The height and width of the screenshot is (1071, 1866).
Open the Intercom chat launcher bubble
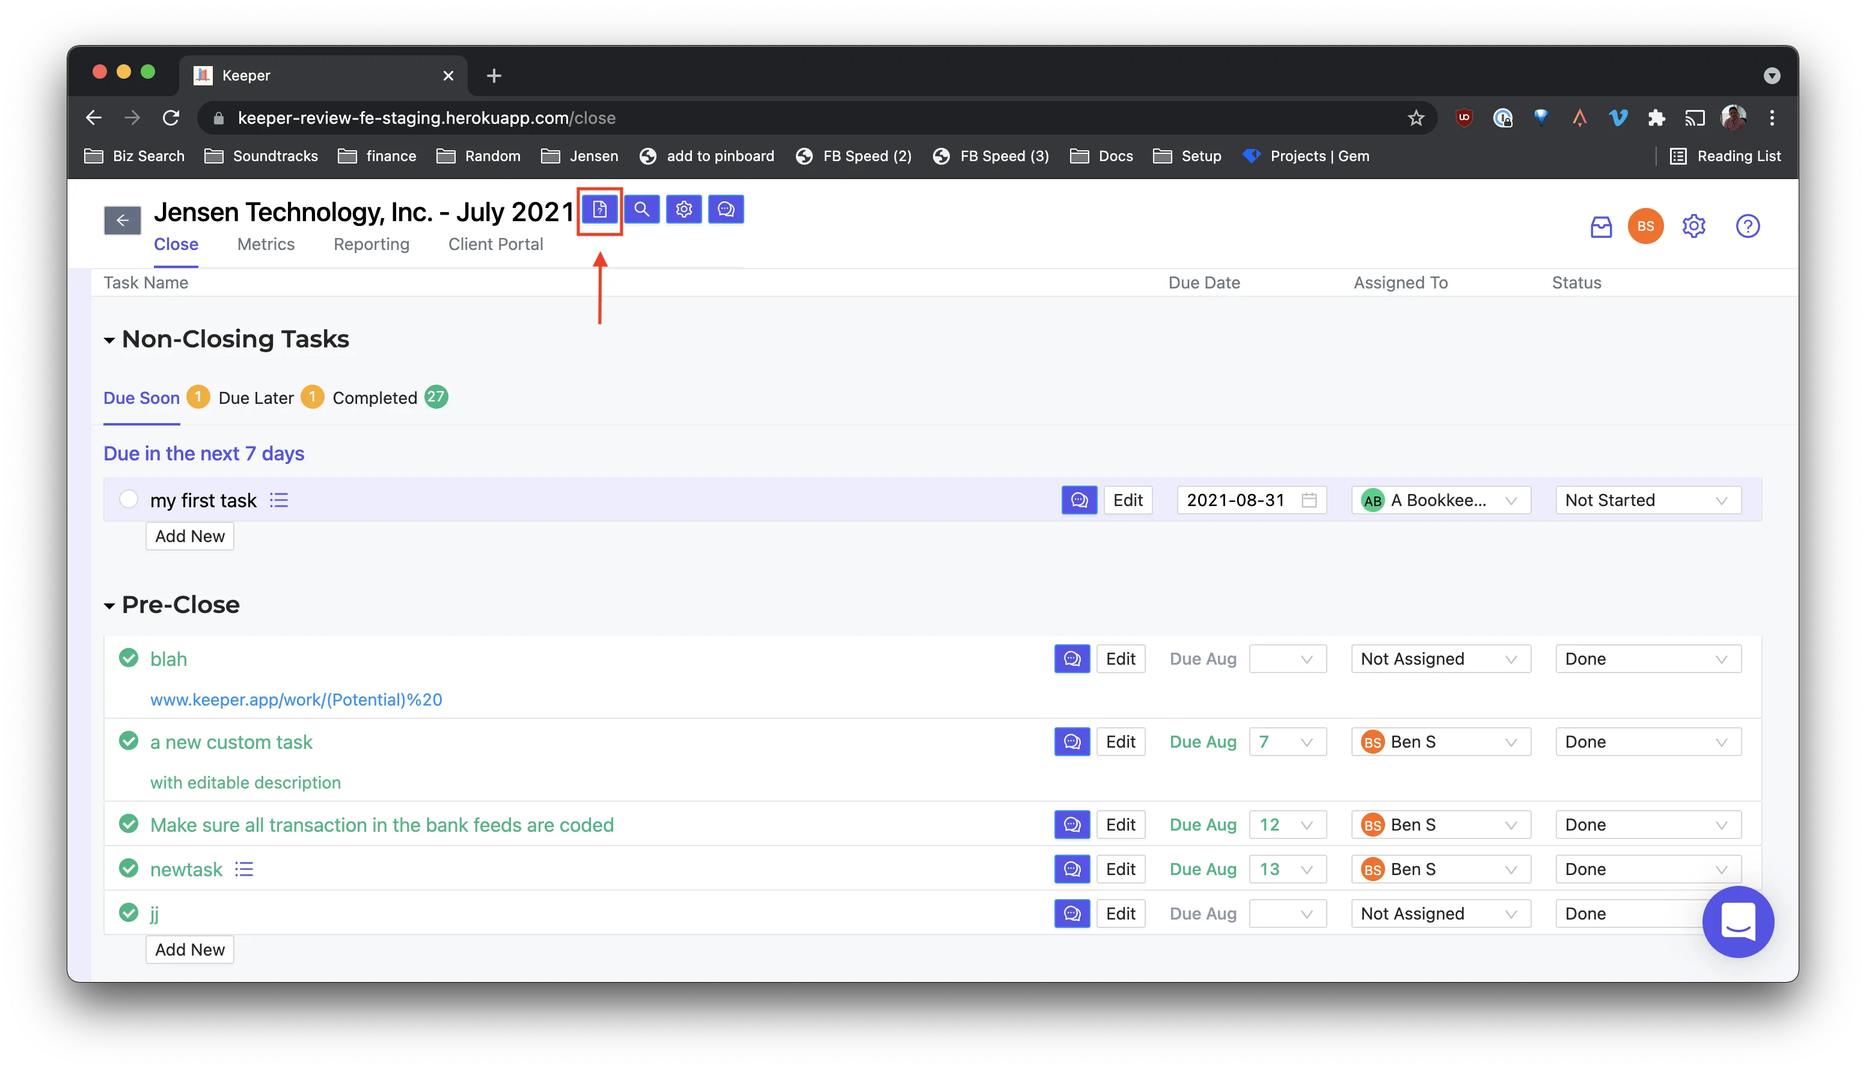click(1738, 923)
